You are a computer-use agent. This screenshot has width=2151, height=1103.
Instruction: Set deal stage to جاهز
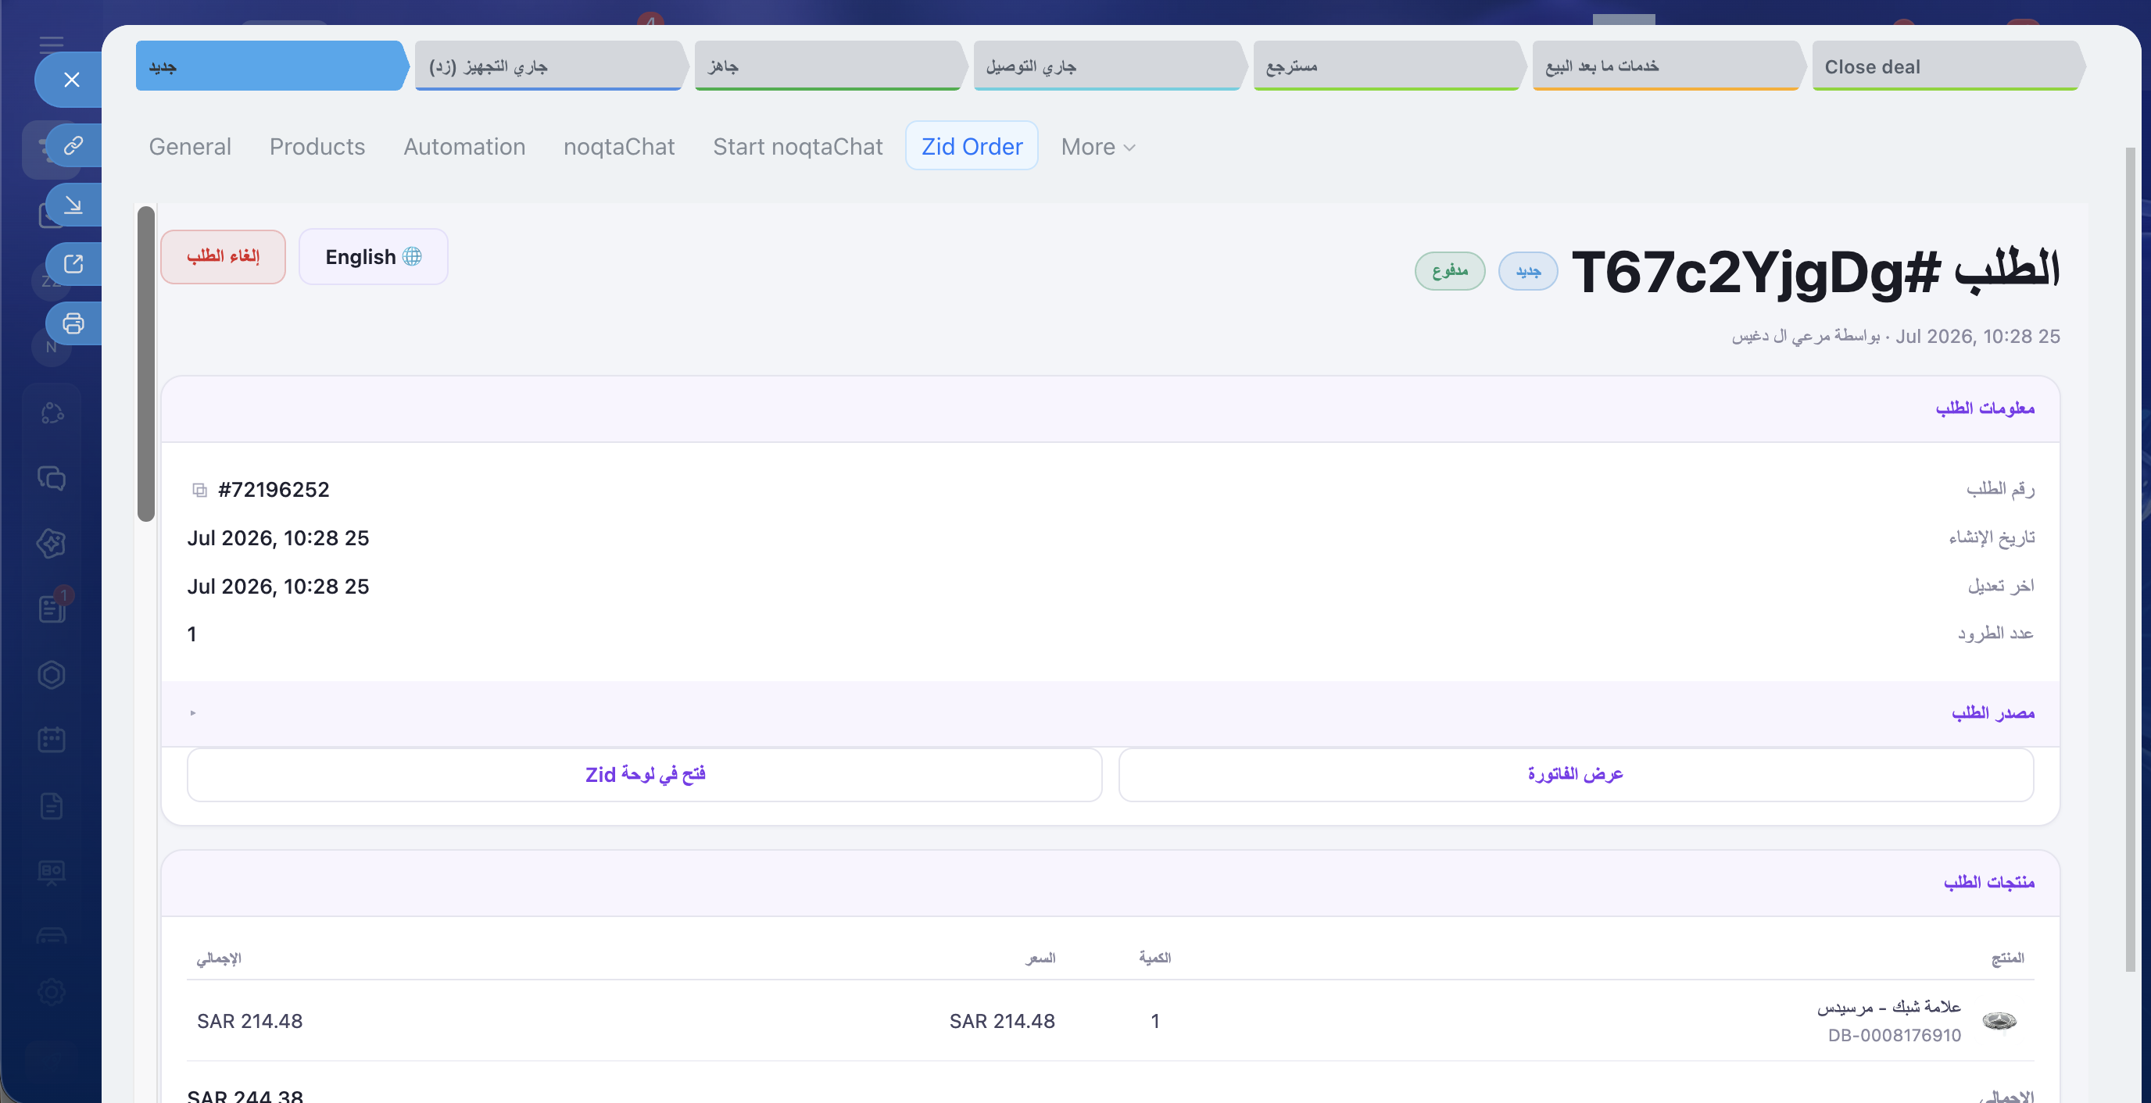[x=831, y=66]
